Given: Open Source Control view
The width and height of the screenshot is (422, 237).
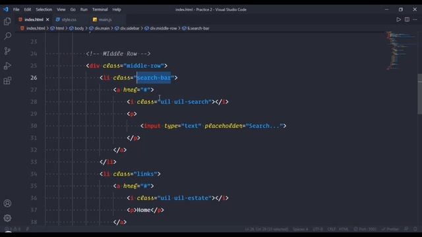Looking at the screenshot, I should click(x=7, y=51).
